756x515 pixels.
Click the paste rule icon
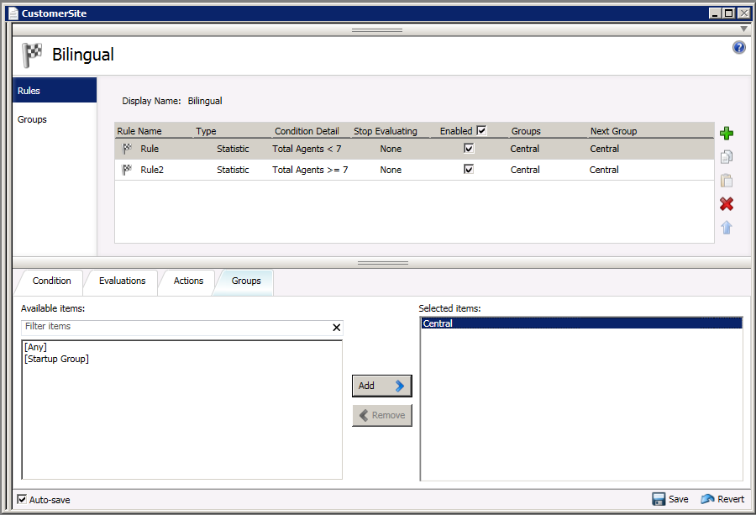tap(727, 180)
